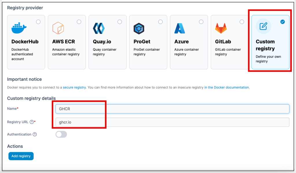Select the GitLab radio button

pos(242,22)
